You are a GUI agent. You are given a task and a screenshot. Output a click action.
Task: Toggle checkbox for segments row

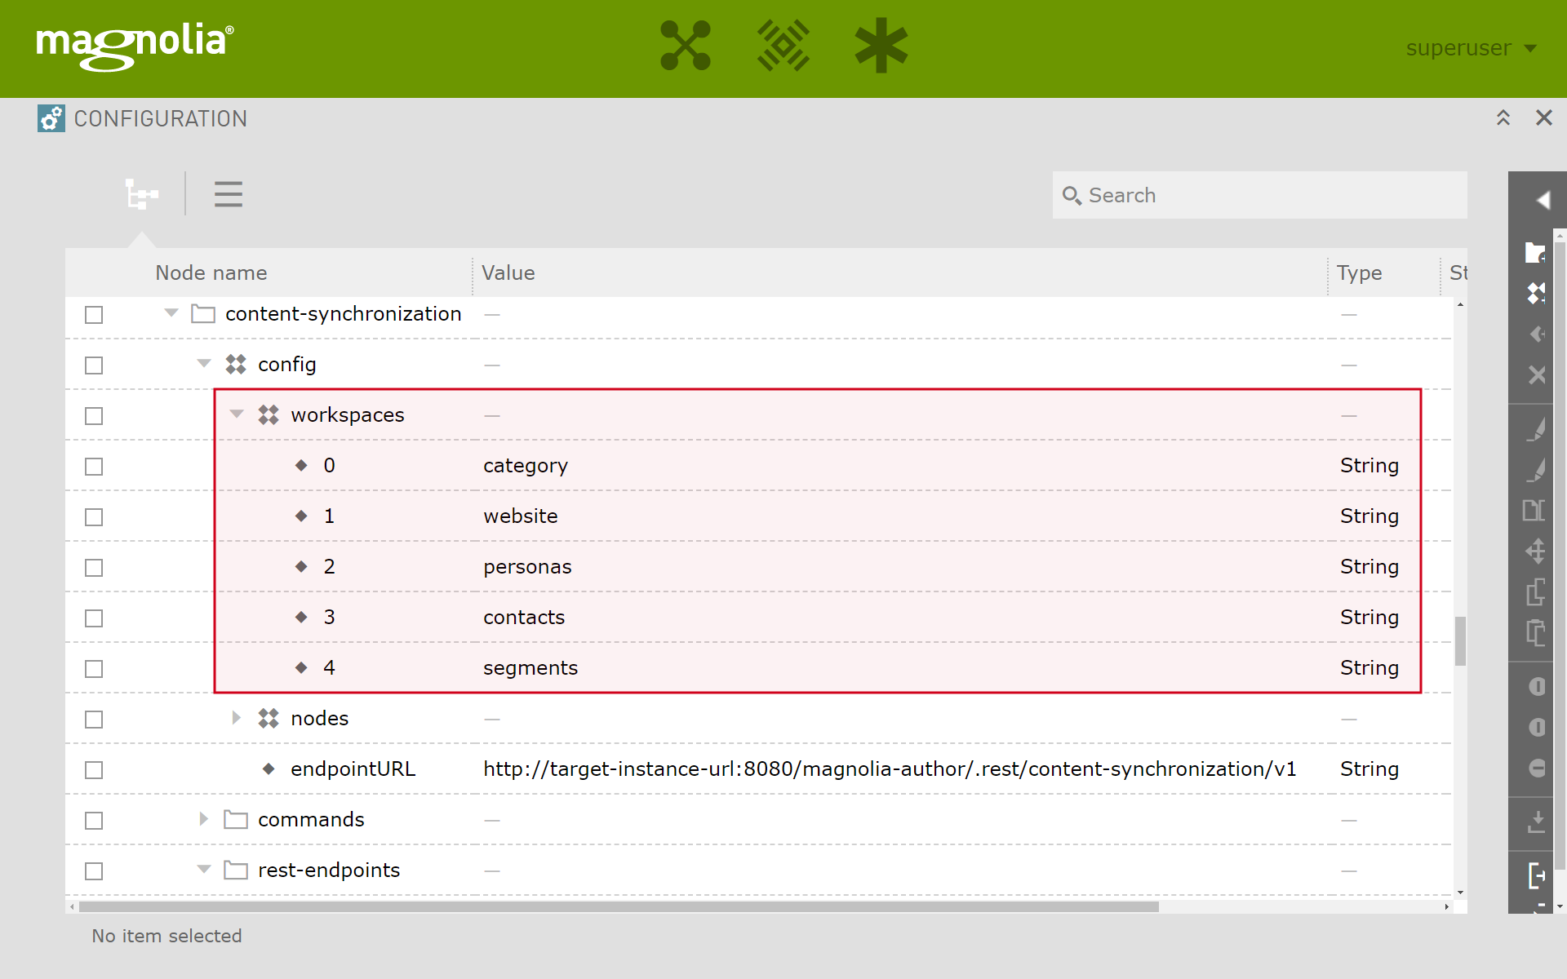point(95,667)
